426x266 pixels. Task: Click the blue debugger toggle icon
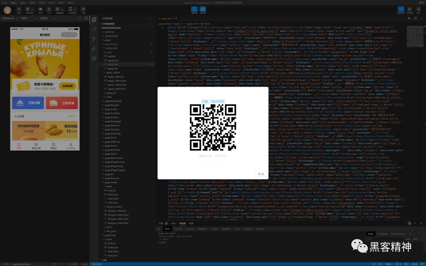click(x=203, y=9)
